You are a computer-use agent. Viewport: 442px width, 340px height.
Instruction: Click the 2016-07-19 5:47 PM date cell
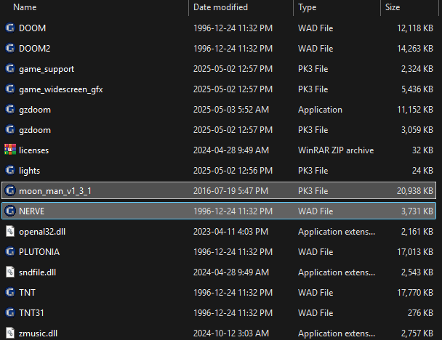(230, 191)
